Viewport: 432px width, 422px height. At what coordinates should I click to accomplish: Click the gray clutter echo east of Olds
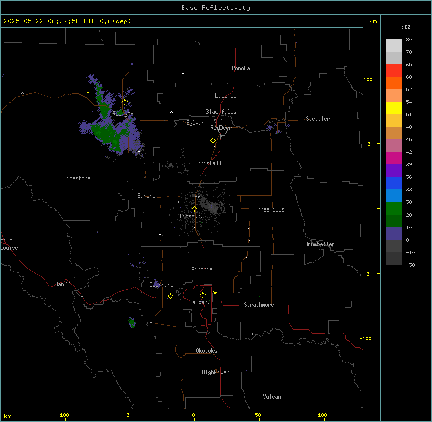213,207
